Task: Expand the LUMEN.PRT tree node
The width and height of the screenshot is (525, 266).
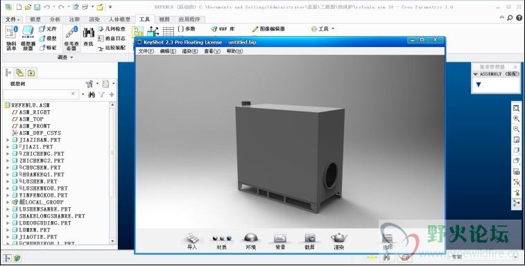Action: [x=8, y=230]
